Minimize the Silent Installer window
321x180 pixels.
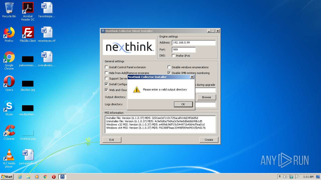pyautogui.click(x=209, y=31)
